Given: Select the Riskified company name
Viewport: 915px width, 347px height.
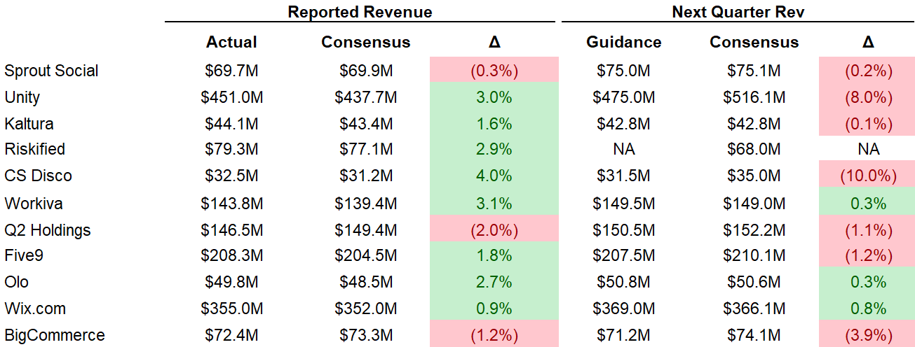Looking at the screenshot, I should coord(34,149).
